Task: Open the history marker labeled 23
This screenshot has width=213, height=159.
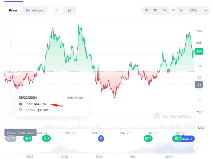Action: pyautogui.click(x=11, y=138)
